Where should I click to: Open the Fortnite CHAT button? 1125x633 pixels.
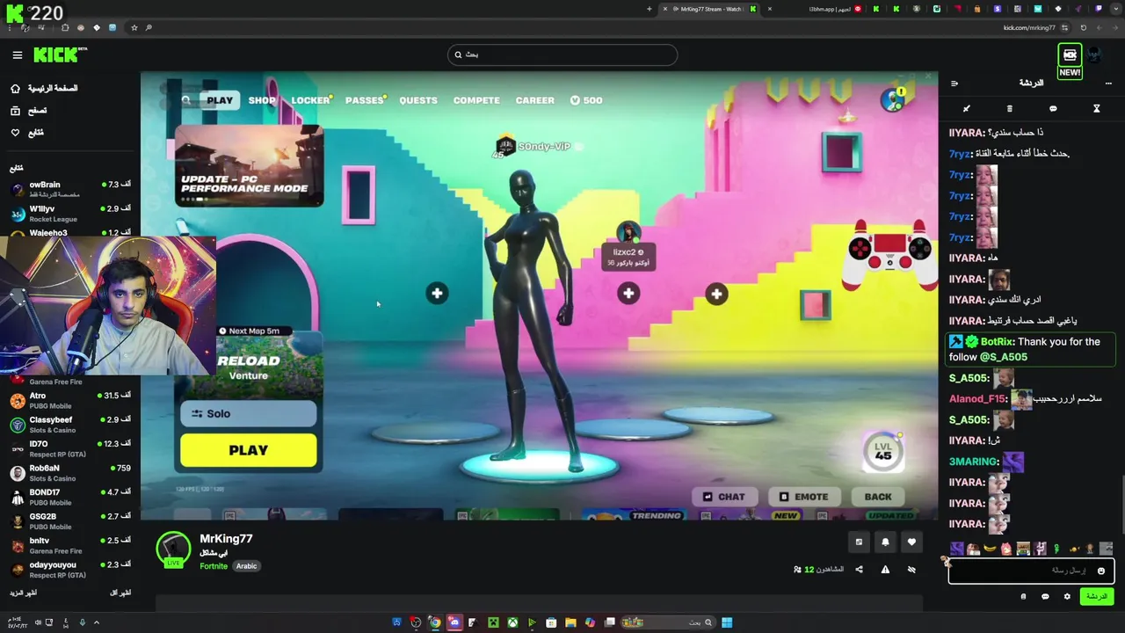coord(723,497)
